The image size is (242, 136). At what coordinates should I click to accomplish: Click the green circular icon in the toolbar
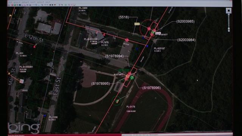tap(15, 5)
